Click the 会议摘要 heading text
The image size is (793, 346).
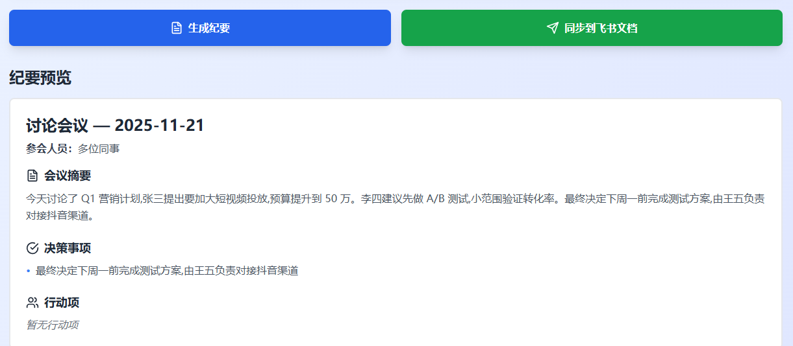(68, 176)
